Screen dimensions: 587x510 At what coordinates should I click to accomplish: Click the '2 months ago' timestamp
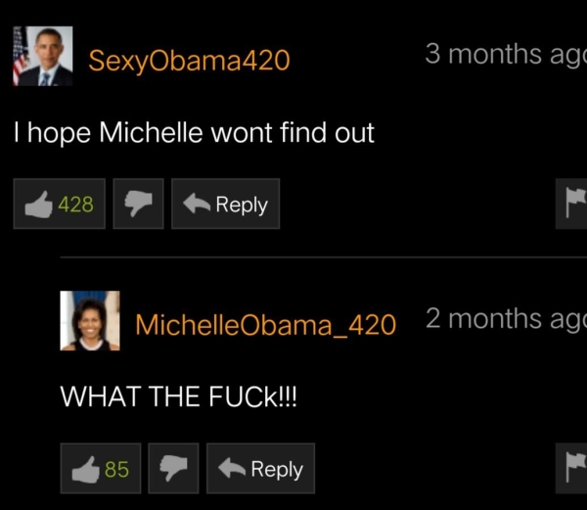click(x=506, y=319)
